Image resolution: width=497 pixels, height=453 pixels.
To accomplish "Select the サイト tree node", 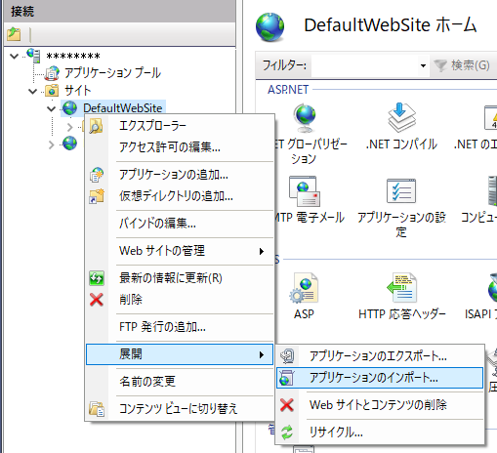I will (x=77, y=91).
